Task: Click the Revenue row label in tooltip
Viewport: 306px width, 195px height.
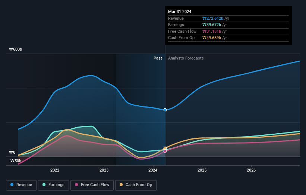Action: tap(176, 18)
